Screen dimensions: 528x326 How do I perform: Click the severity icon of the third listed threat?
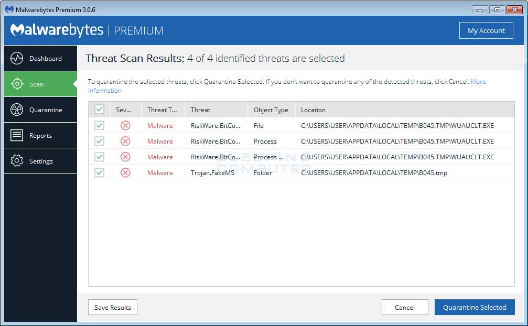[125, 157]
